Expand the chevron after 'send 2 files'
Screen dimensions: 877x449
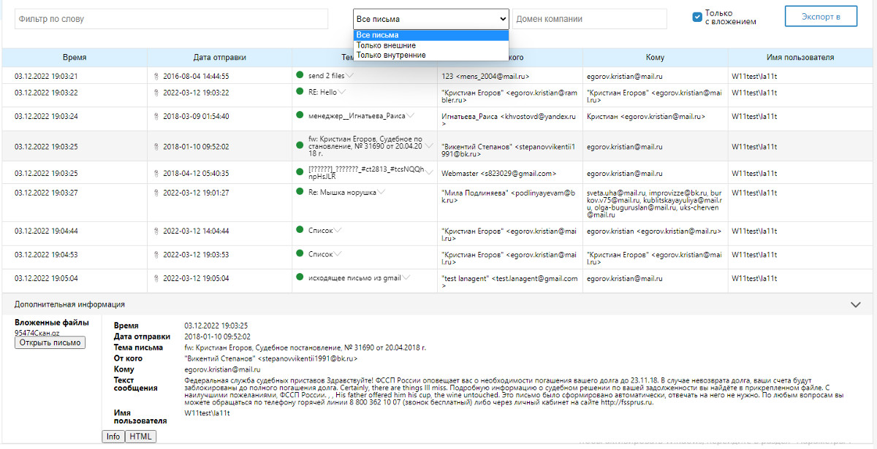350,74
